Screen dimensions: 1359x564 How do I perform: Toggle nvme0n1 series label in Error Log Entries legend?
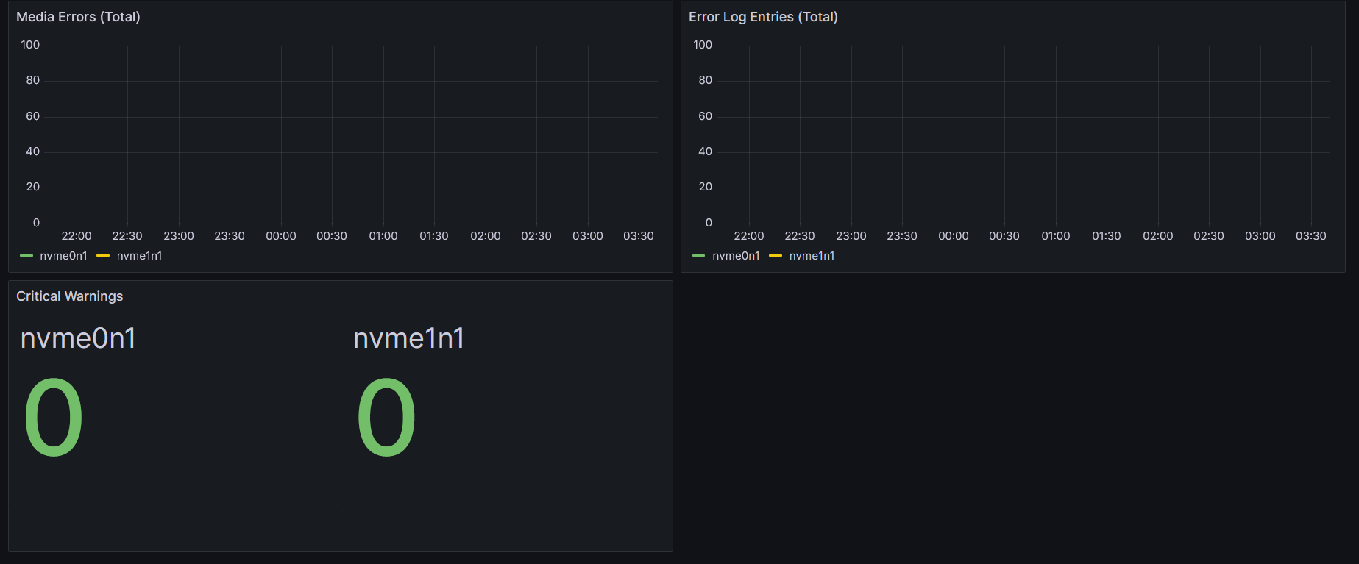point(736,256)
